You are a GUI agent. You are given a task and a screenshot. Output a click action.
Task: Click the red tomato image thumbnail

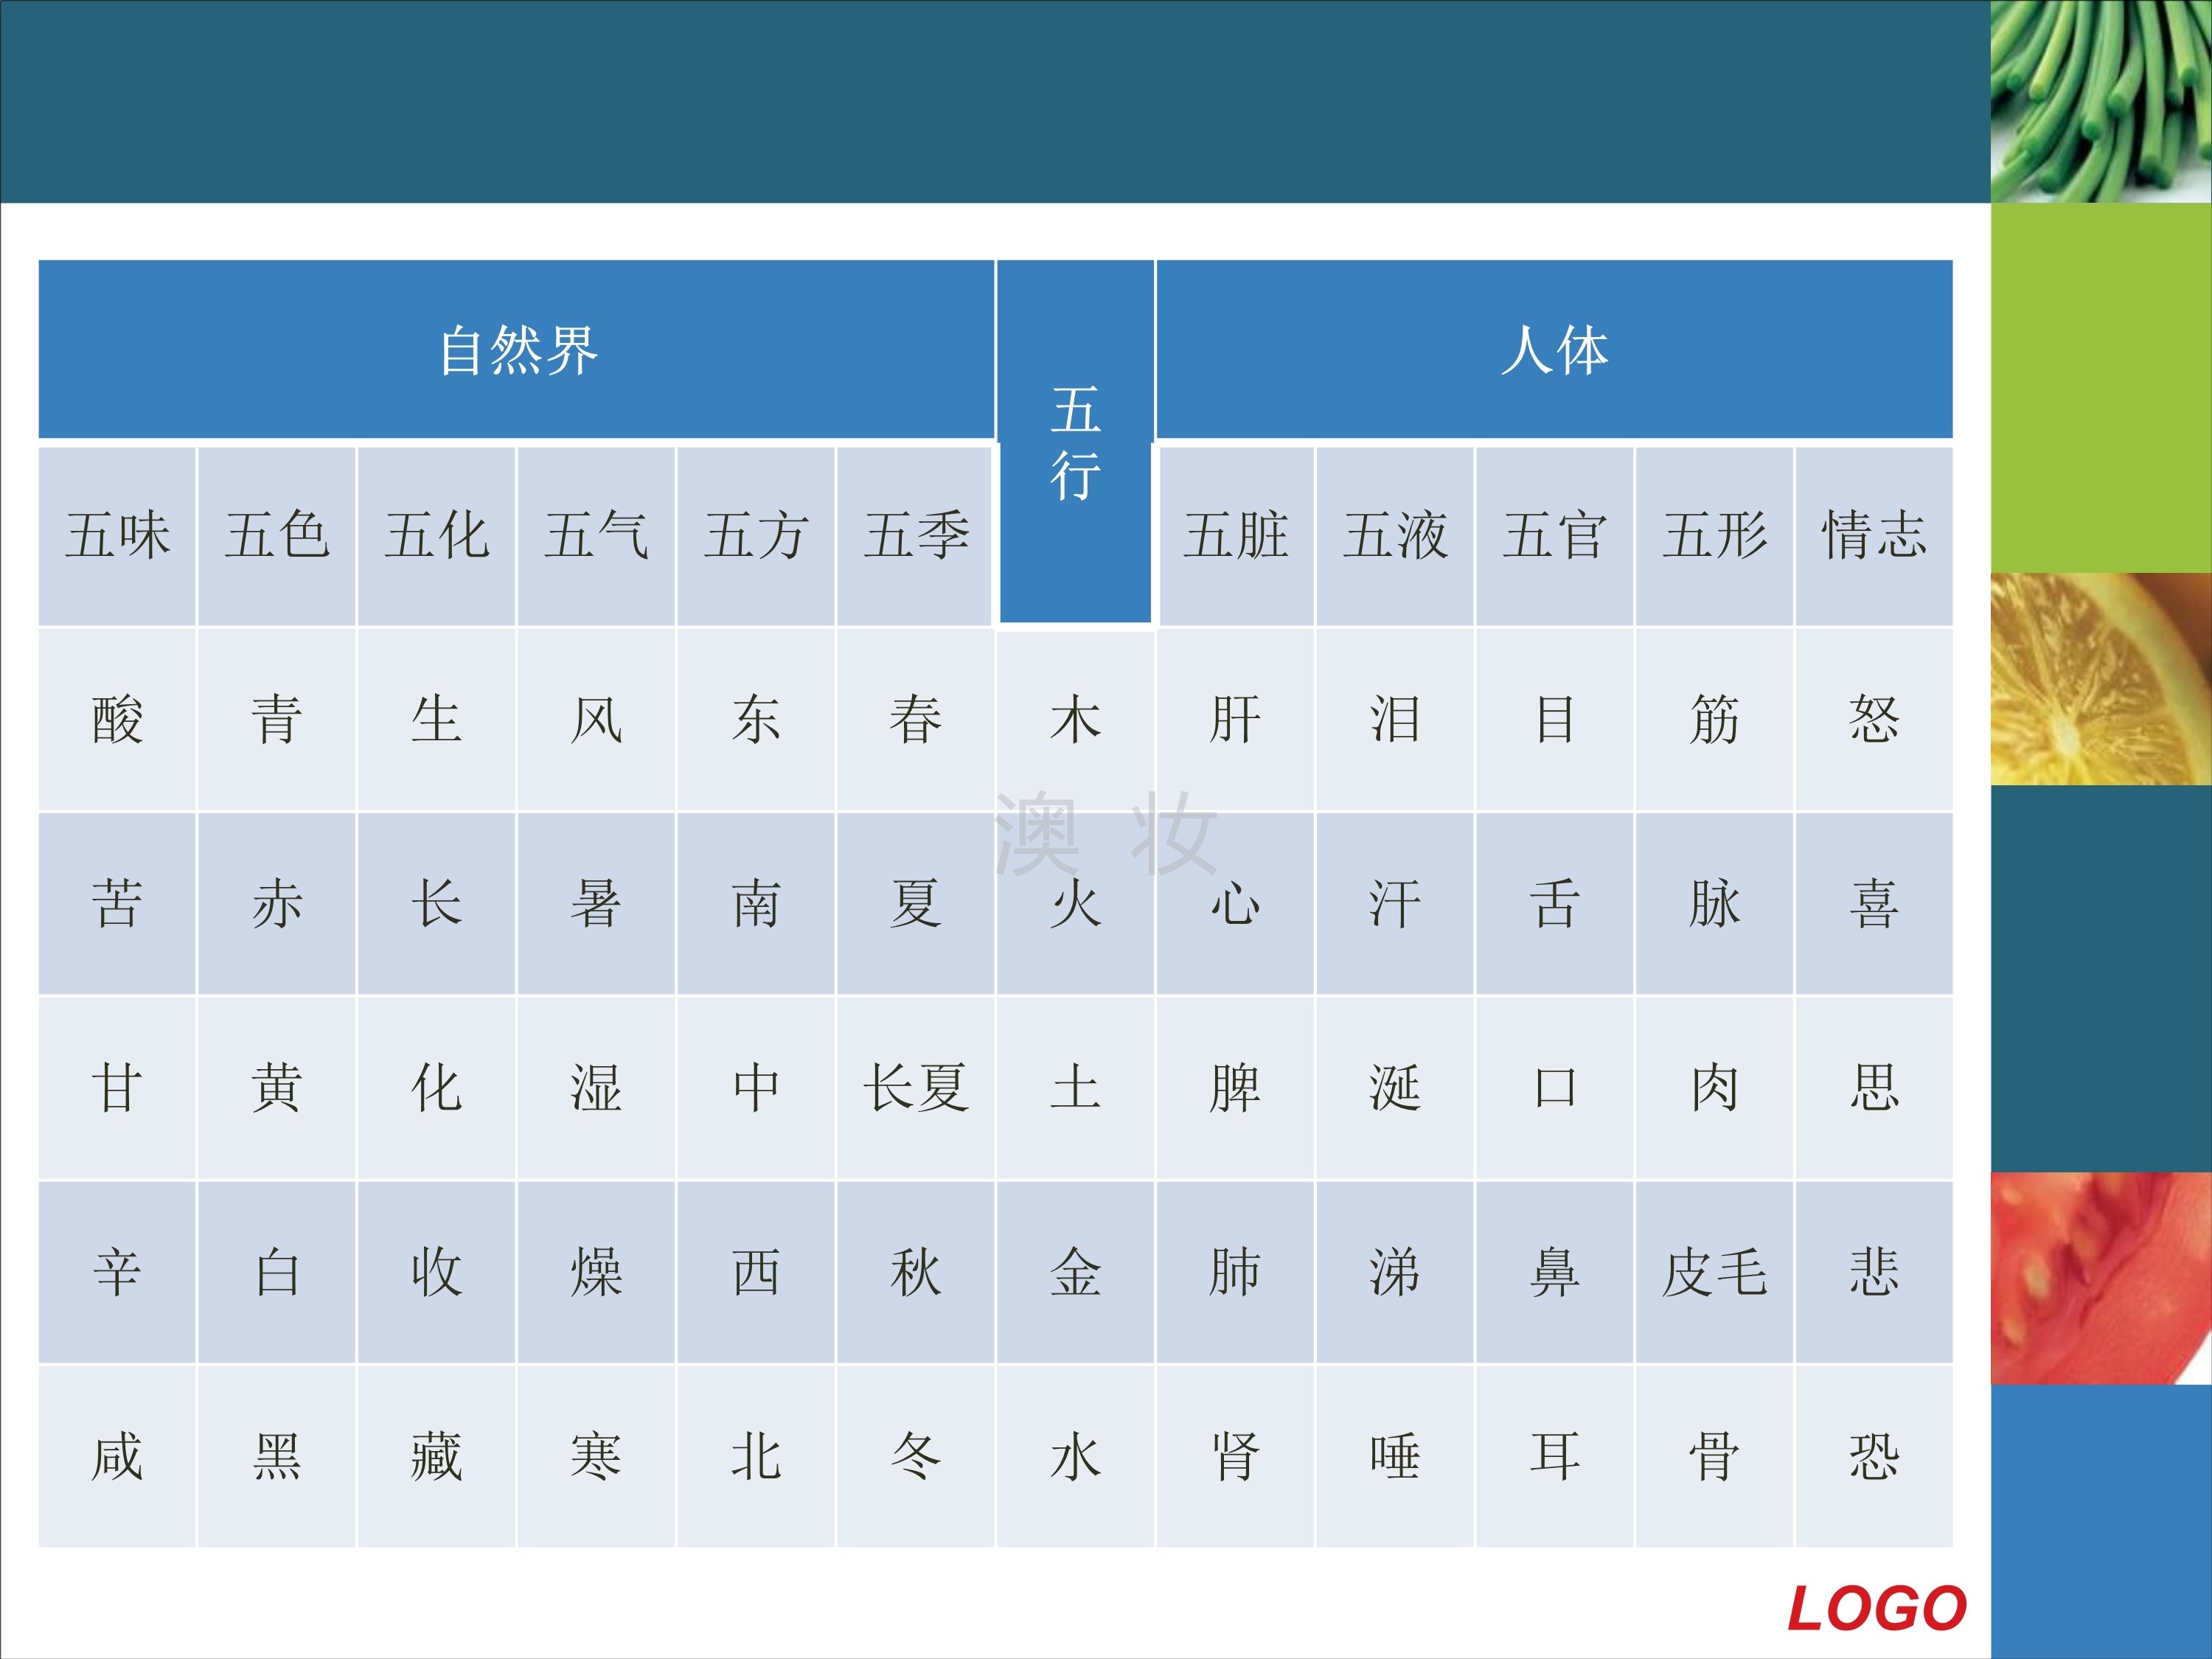click(x=2100, y=1278)
